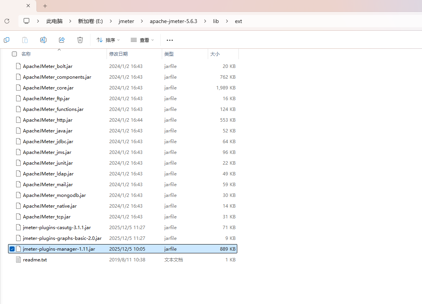The image size is (422, 304).
Task: Click the file icon of ApacheJMeter_tcp.jar
Action: point(18,217)
